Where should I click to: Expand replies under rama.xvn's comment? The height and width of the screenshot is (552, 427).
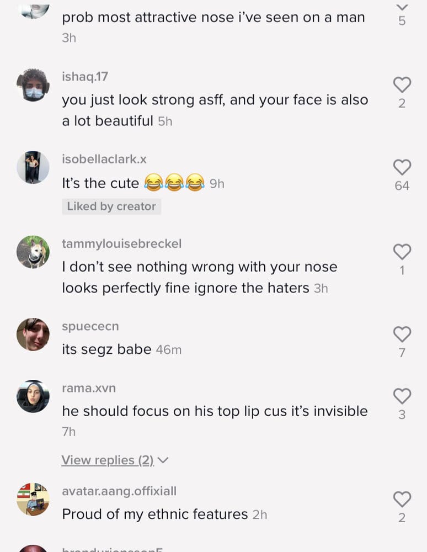106,460
